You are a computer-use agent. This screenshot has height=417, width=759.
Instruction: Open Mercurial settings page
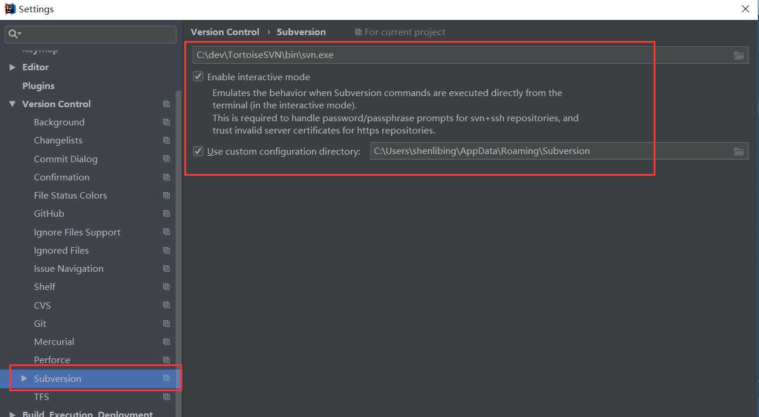pyautogui.click(x=54, y=341)
